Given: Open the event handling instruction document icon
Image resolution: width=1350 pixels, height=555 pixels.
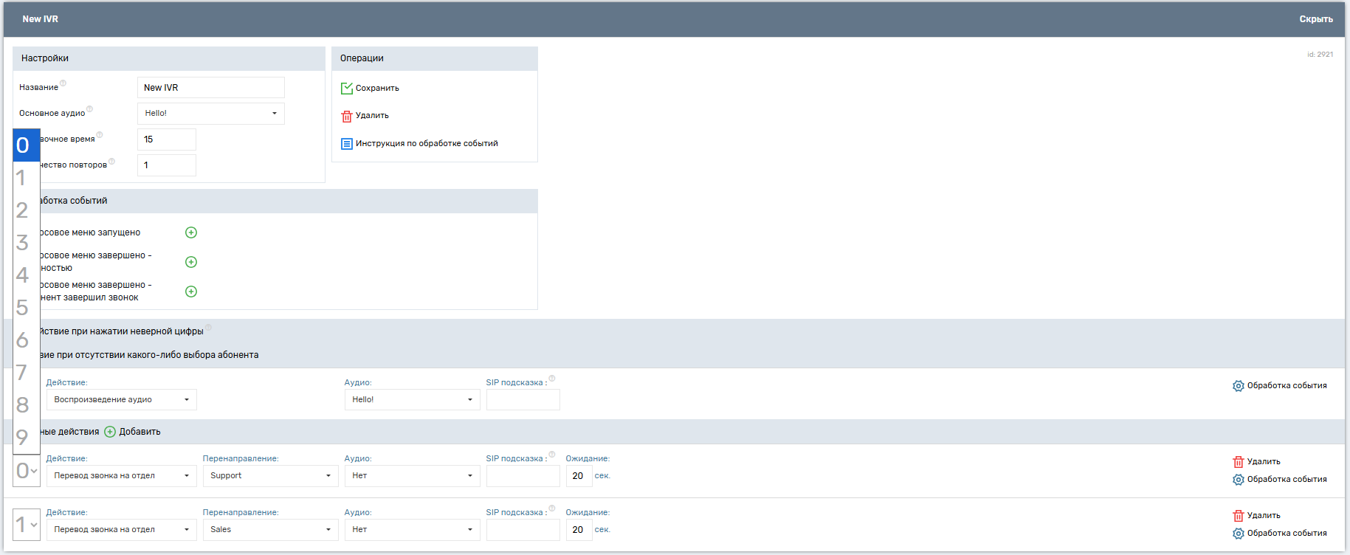Looking at the screenshot, I should (346, 144).
